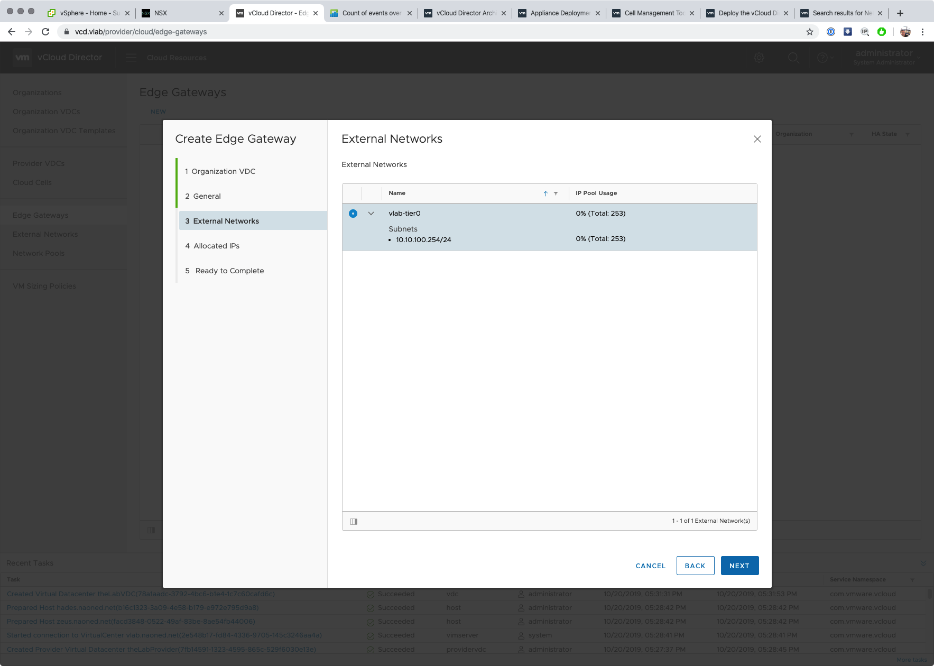Open a new browser tab
The image size is (934, 666).
click(900, 13)
